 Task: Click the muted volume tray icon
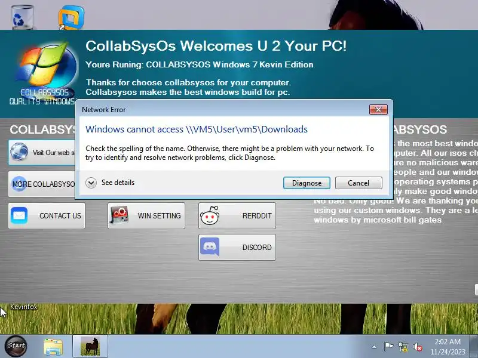pos(417,347)
